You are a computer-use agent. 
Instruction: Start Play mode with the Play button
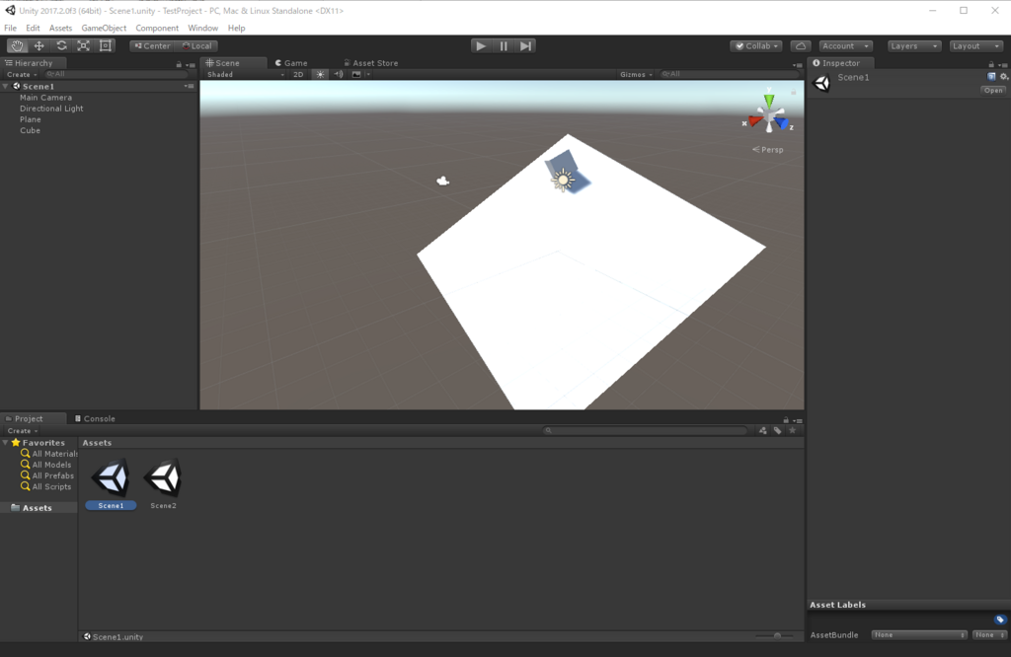tap(481, 45)
